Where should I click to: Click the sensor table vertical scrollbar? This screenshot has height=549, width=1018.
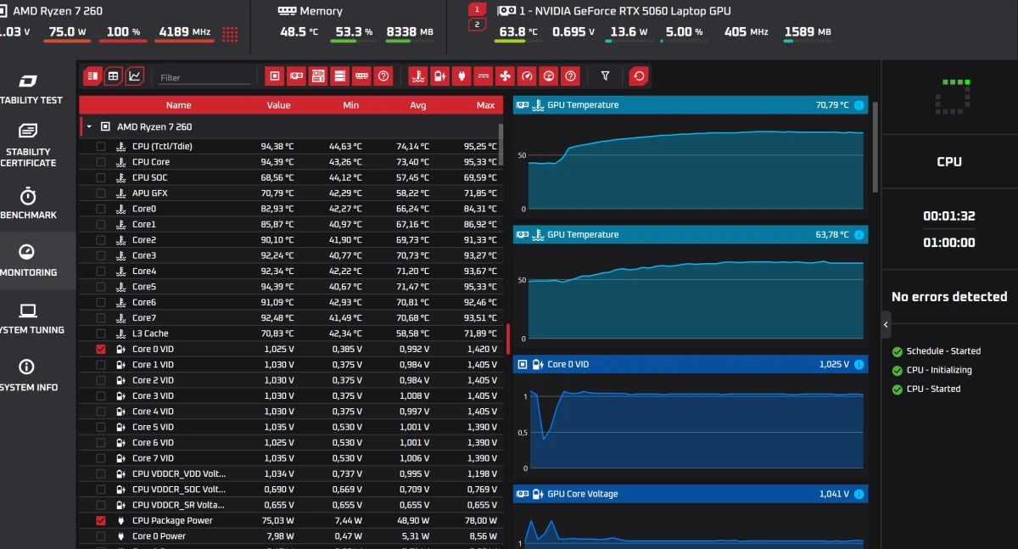click(x=501, y=144)
